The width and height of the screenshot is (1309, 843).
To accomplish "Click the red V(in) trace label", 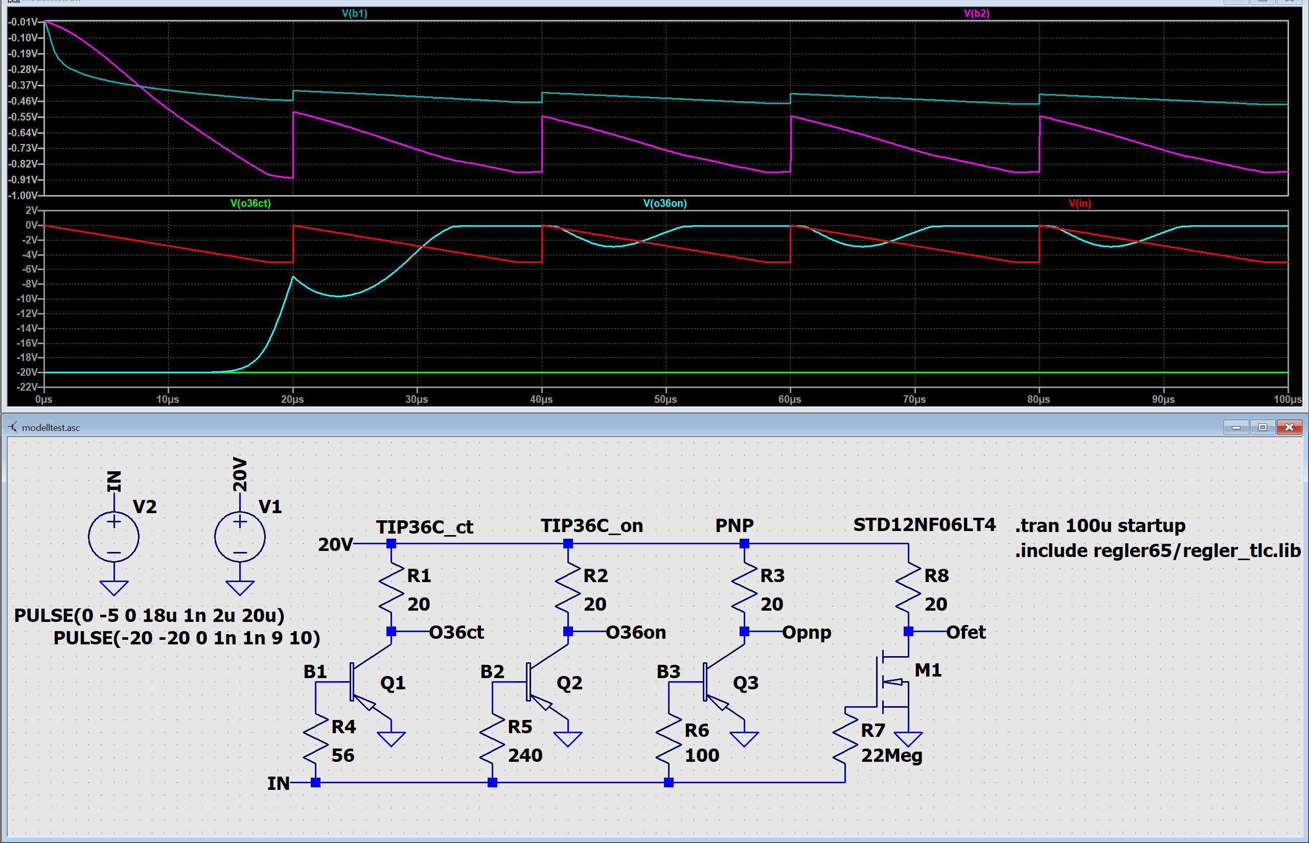I will click(1080, 203).
